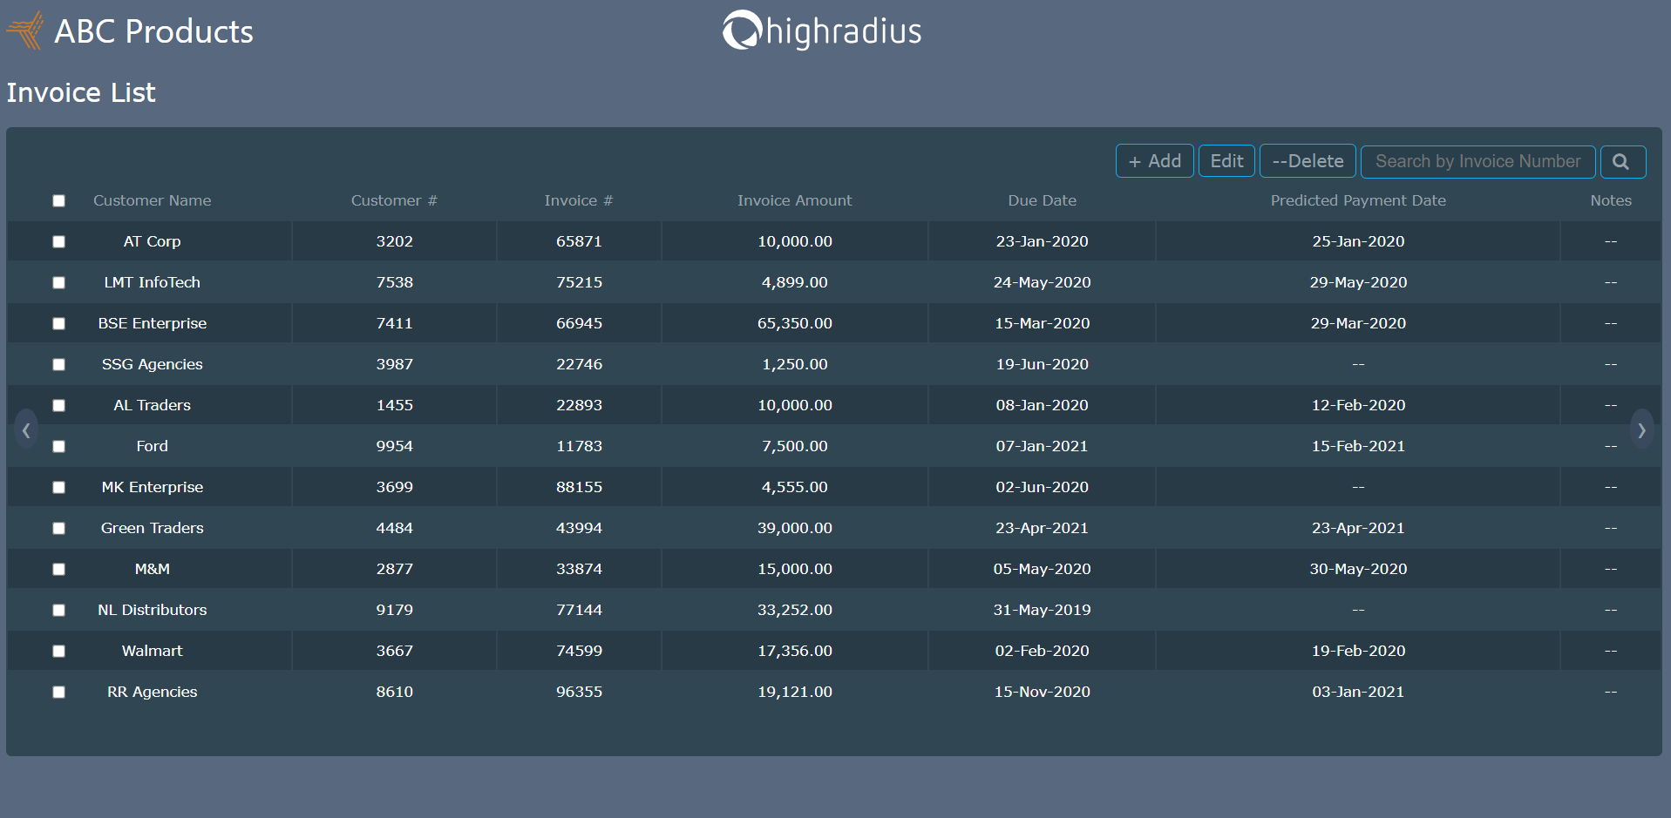Image resolution: width=1671 pixels, height=818 pixels.
Task: Click due date 07-Jan-2021
Action: [x=1042, y=446]
